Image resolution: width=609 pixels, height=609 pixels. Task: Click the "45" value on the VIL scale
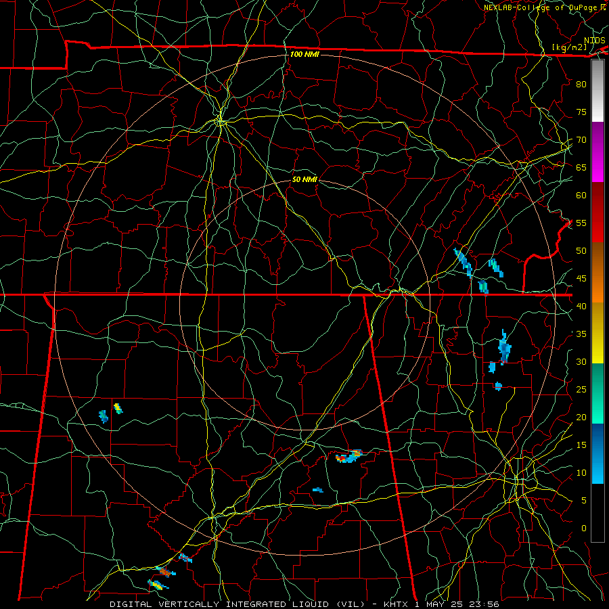pos(581,279)
